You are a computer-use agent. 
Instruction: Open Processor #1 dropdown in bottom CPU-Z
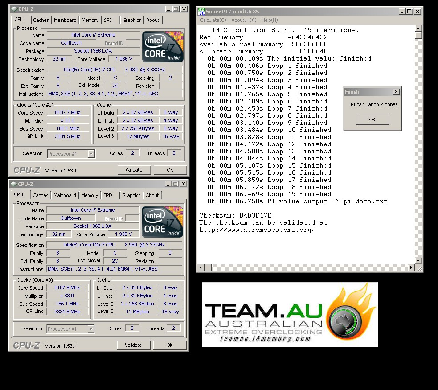point(90,329)
